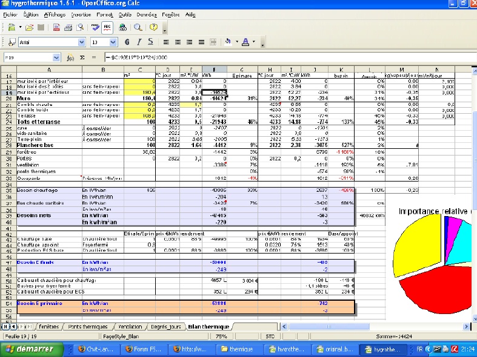Toggle AutoSpellcheck ABC button

pos(107,28)
